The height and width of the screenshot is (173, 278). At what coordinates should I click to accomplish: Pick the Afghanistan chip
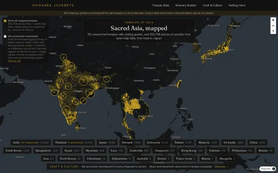pyautogui.click(x=121, y=159)
